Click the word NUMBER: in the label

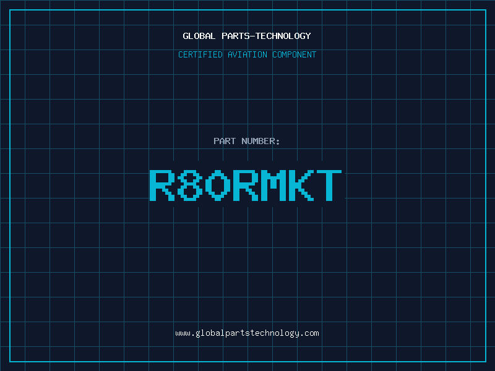260,141
